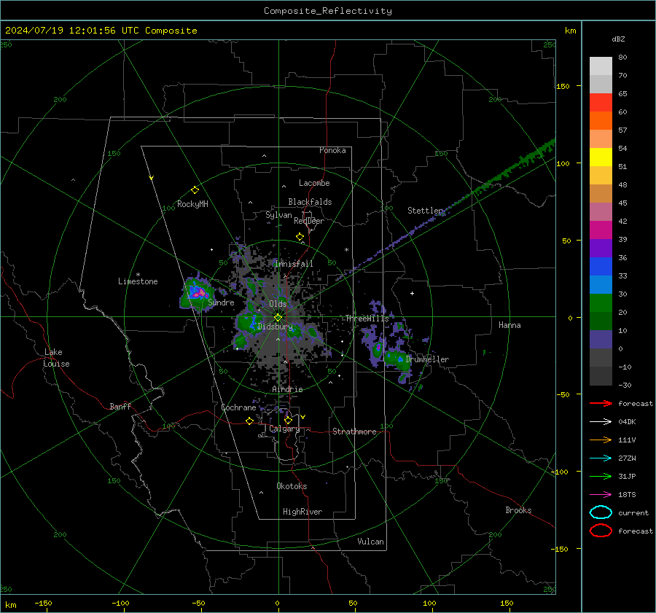This screenshot has height=613, width=656.
Task: Click the Composite_Reflectivity title
Action: pos(327,11)
